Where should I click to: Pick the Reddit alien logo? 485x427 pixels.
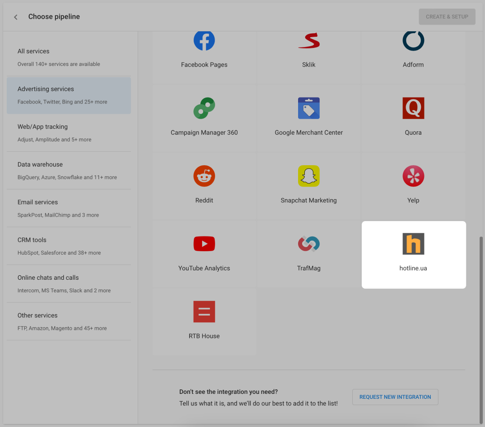click(204, 176)
